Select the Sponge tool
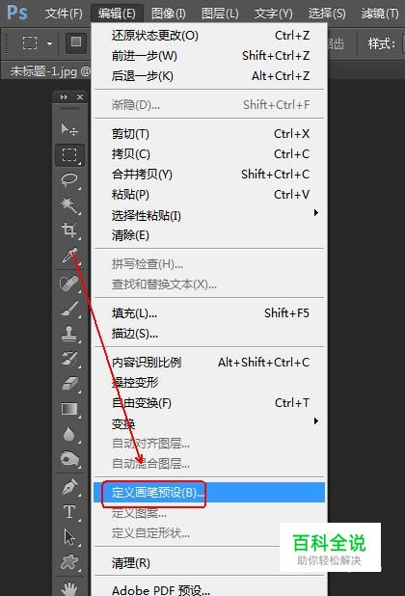This screenshot has width=405, height=596. point(69,459)
